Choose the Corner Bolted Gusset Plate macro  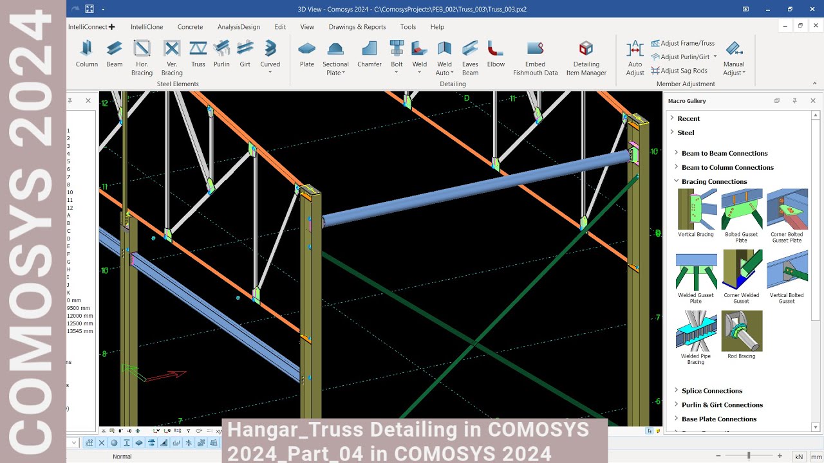click(x=787, y=216)
